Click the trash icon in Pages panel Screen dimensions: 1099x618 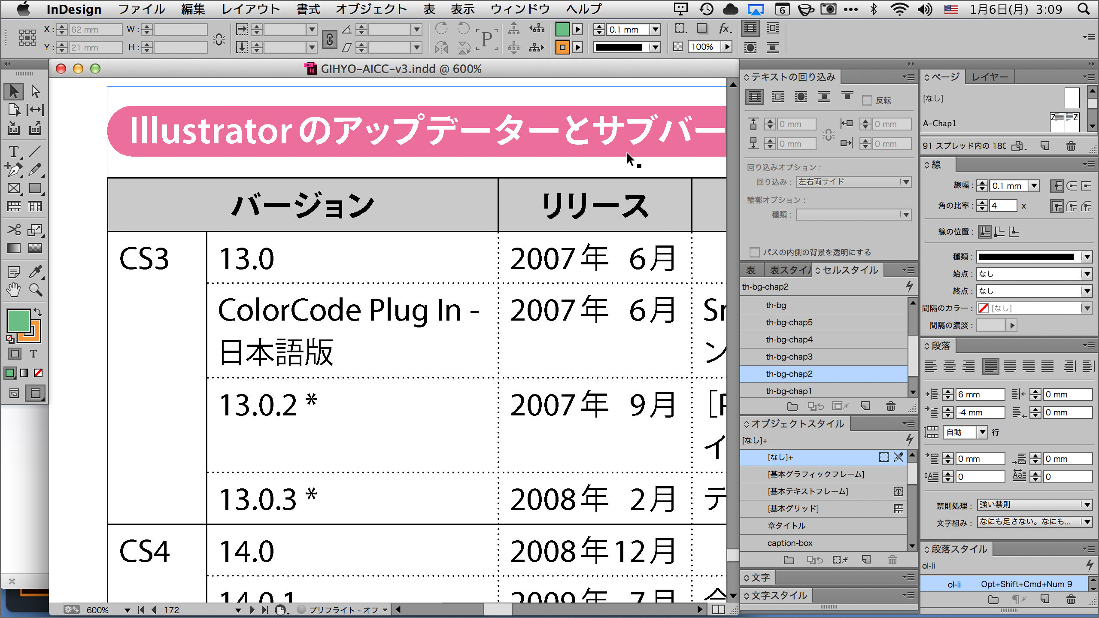pos(1071,146)
